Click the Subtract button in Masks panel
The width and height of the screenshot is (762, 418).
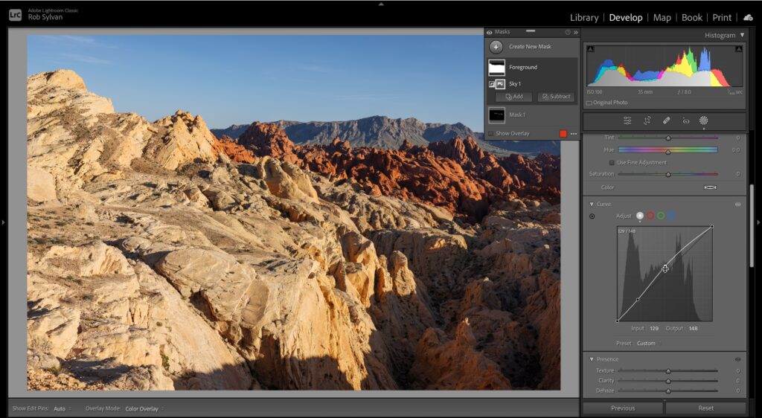coord(556,97)
